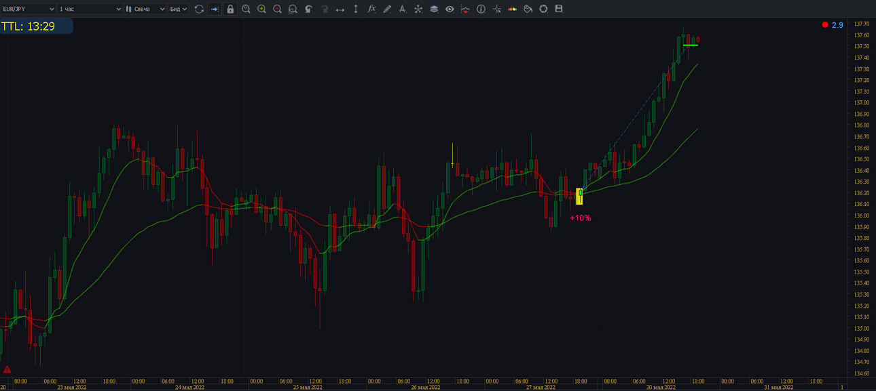Toggle the chart lock icon

tap(230, 9)
